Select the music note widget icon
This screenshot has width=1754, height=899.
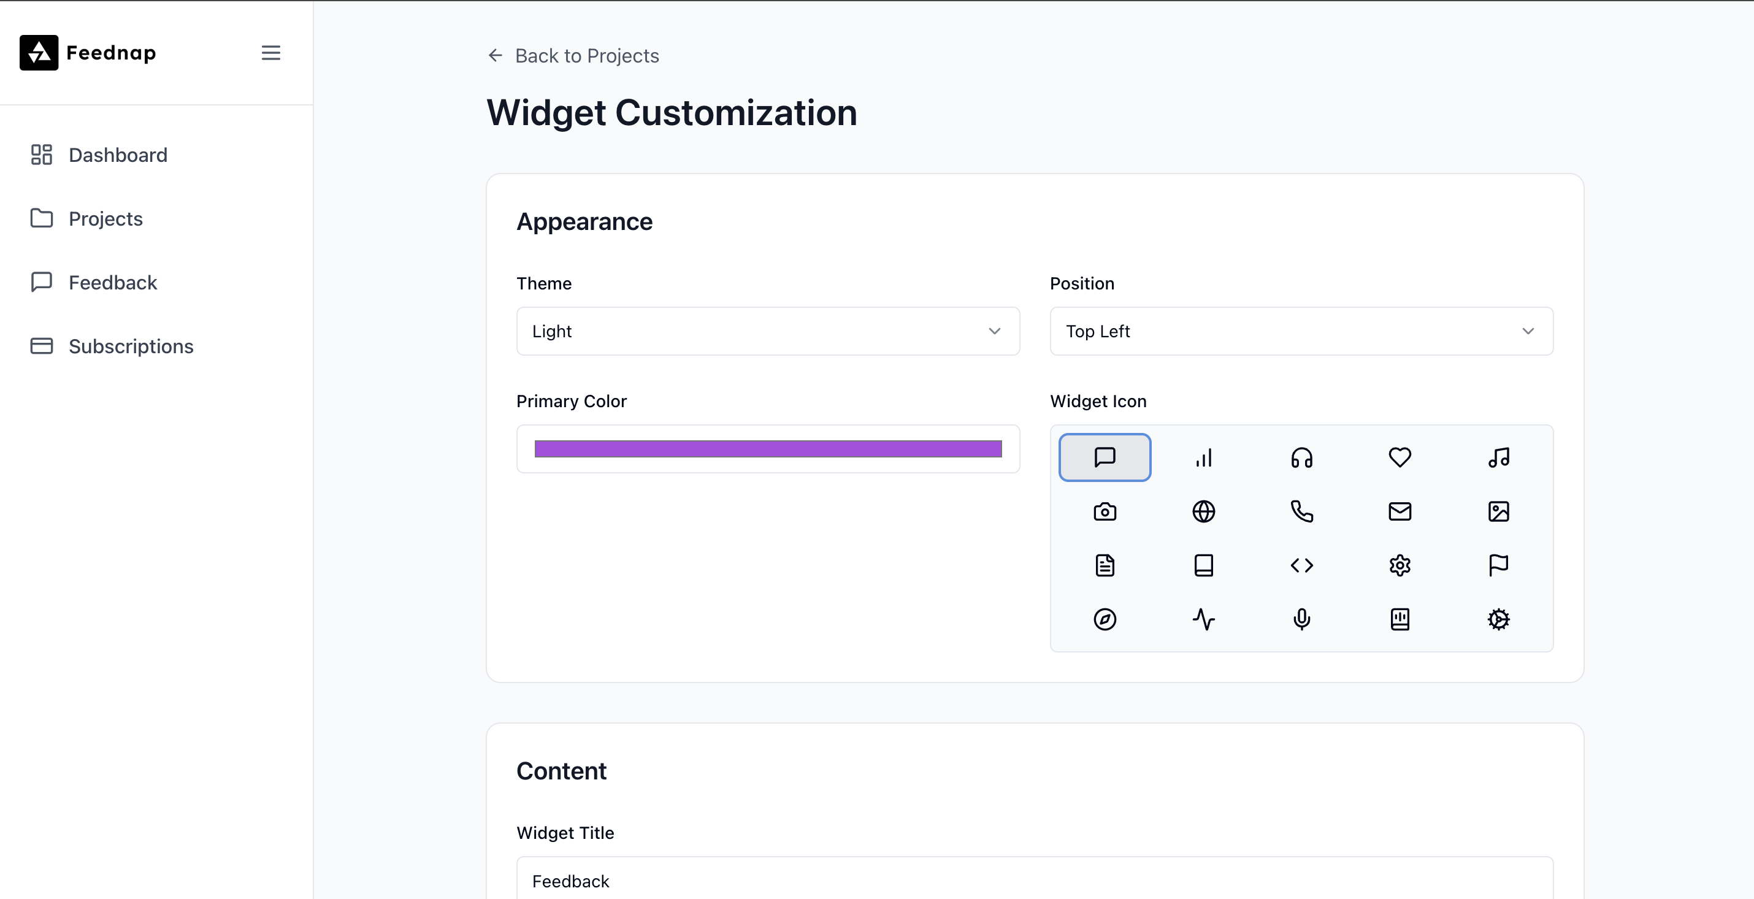1498,457
